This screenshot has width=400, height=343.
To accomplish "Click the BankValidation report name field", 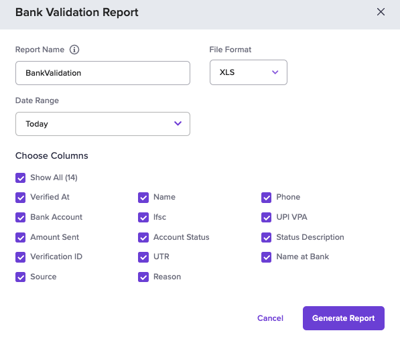I will (103, 73).
